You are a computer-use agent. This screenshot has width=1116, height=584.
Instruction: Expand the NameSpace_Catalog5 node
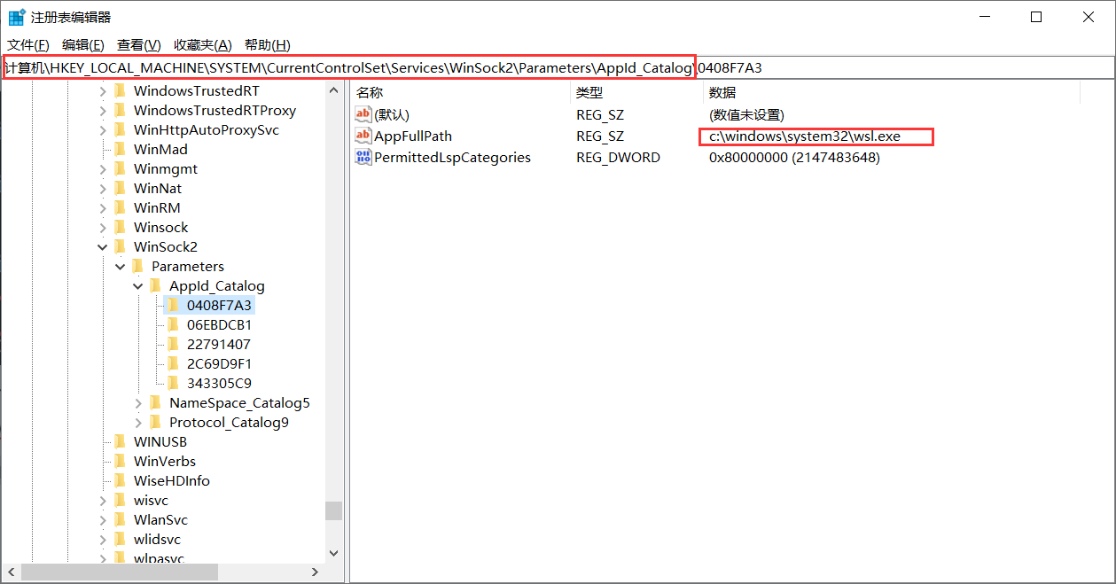(138, 402)
